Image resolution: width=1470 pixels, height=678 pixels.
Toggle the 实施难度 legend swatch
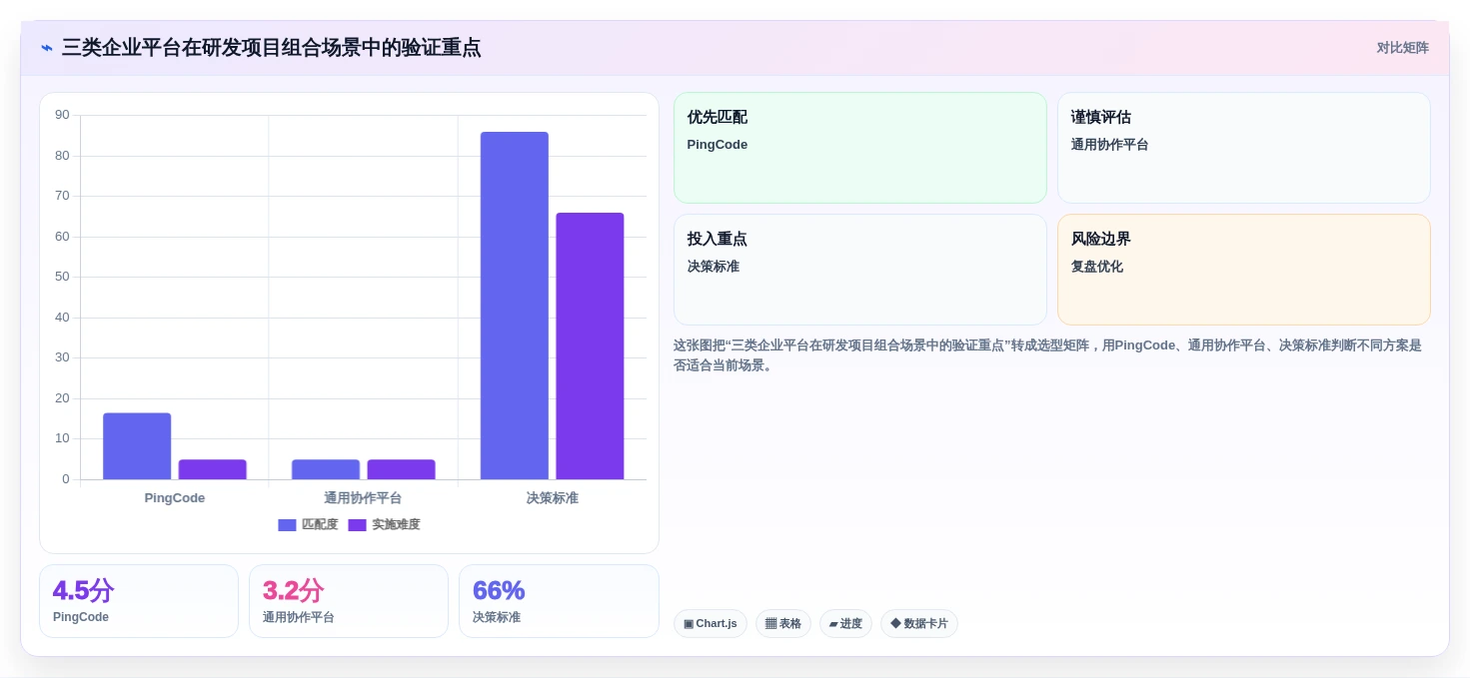[357, 525]
